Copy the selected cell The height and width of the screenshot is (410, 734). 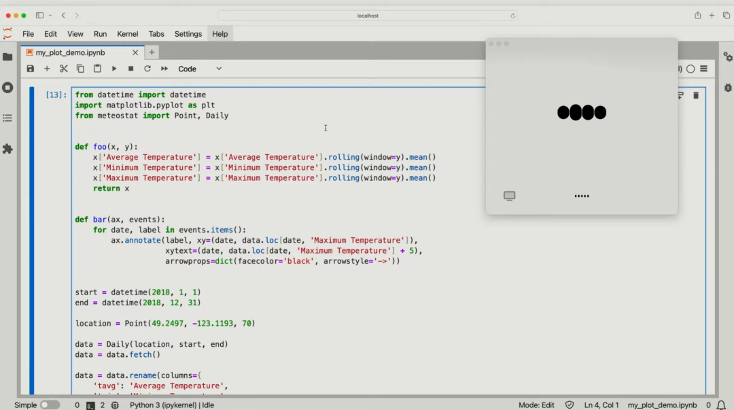80,69
